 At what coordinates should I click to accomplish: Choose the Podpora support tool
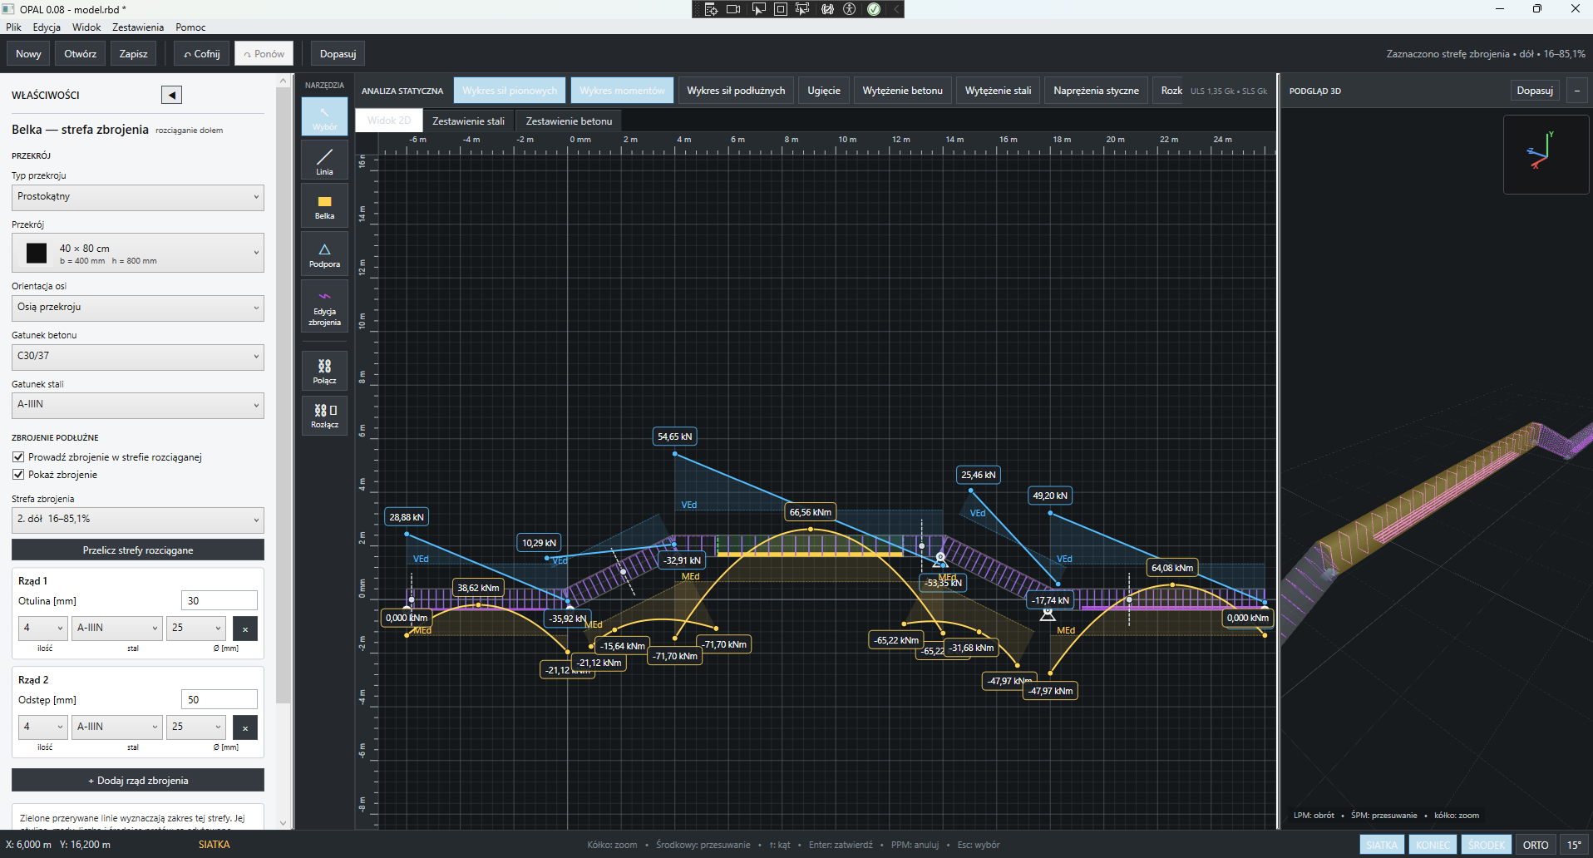(x=324, y=254)
